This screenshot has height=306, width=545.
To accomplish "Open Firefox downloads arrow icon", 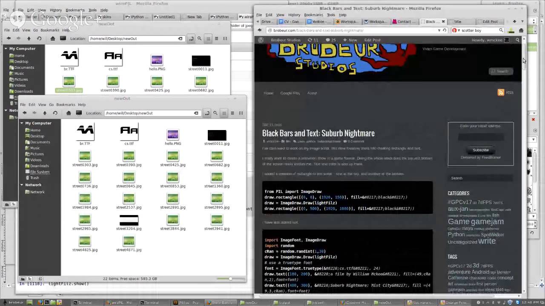I will click(x=511, y=30).
